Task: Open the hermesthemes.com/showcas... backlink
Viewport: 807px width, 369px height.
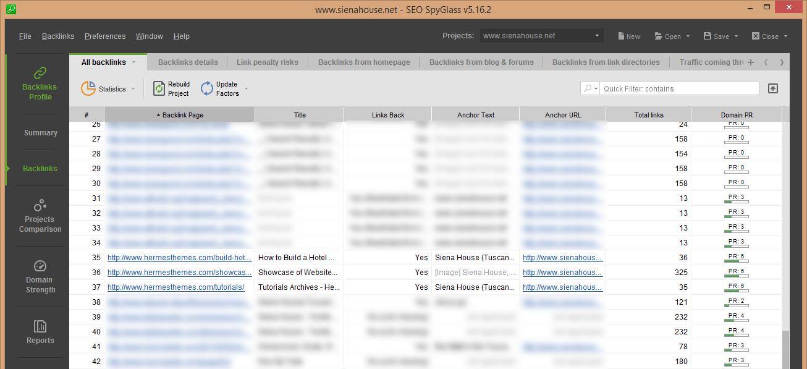Action: pos(180,273)
